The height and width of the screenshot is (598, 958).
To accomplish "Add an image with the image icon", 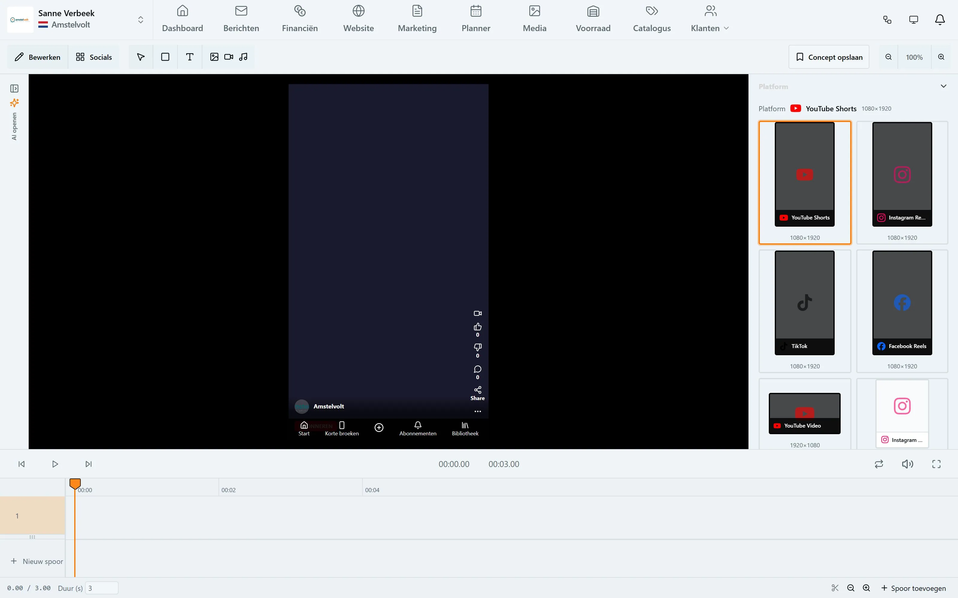I will pyautogui.click(x=214, y=57).
